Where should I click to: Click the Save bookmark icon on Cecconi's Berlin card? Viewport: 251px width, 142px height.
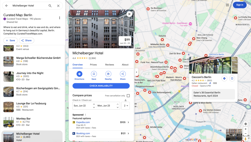(232, 79)
